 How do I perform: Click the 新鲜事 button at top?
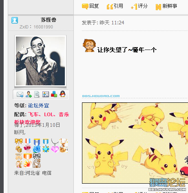pos(166,7)
